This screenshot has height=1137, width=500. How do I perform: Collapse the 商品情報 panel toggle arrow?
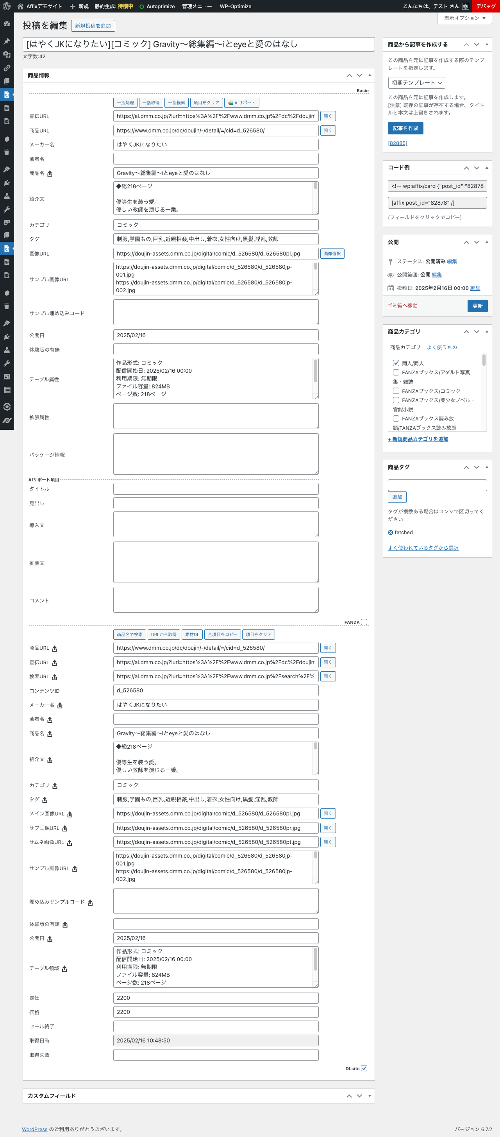pyautogui.click(x=370, y=75)
